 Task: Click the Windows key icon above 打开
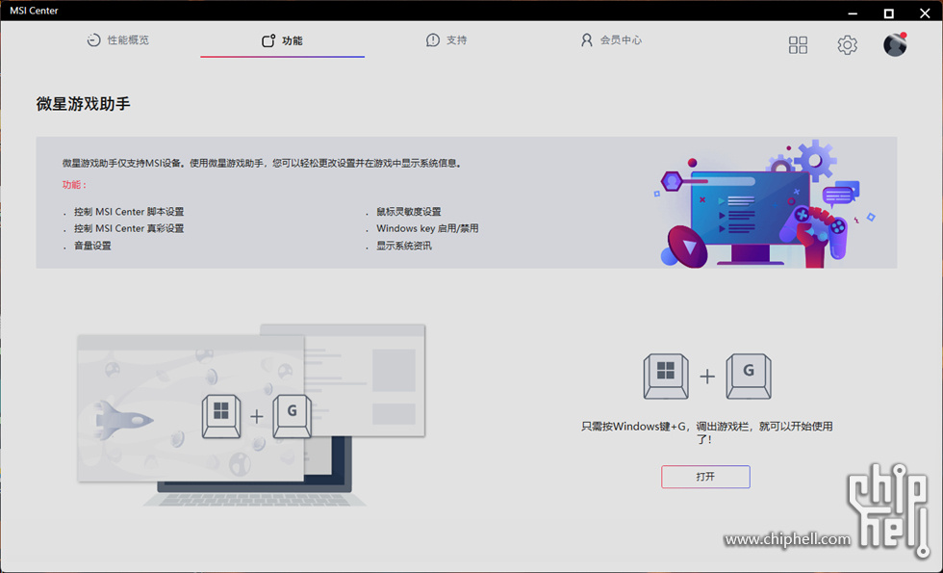coord(666,377)
